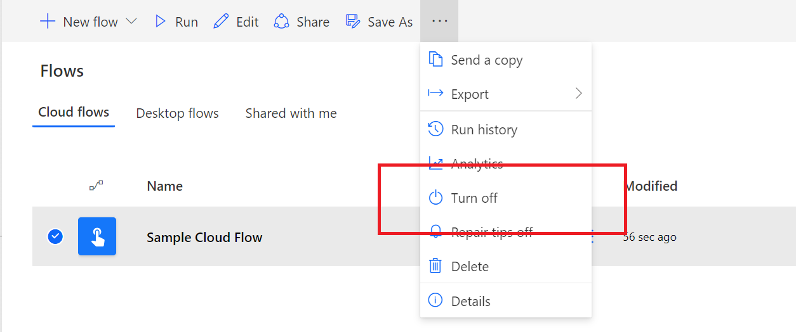Click the Share icon in toolbar
The width and height of the screenshot is (796, 332).
point(281,22)
